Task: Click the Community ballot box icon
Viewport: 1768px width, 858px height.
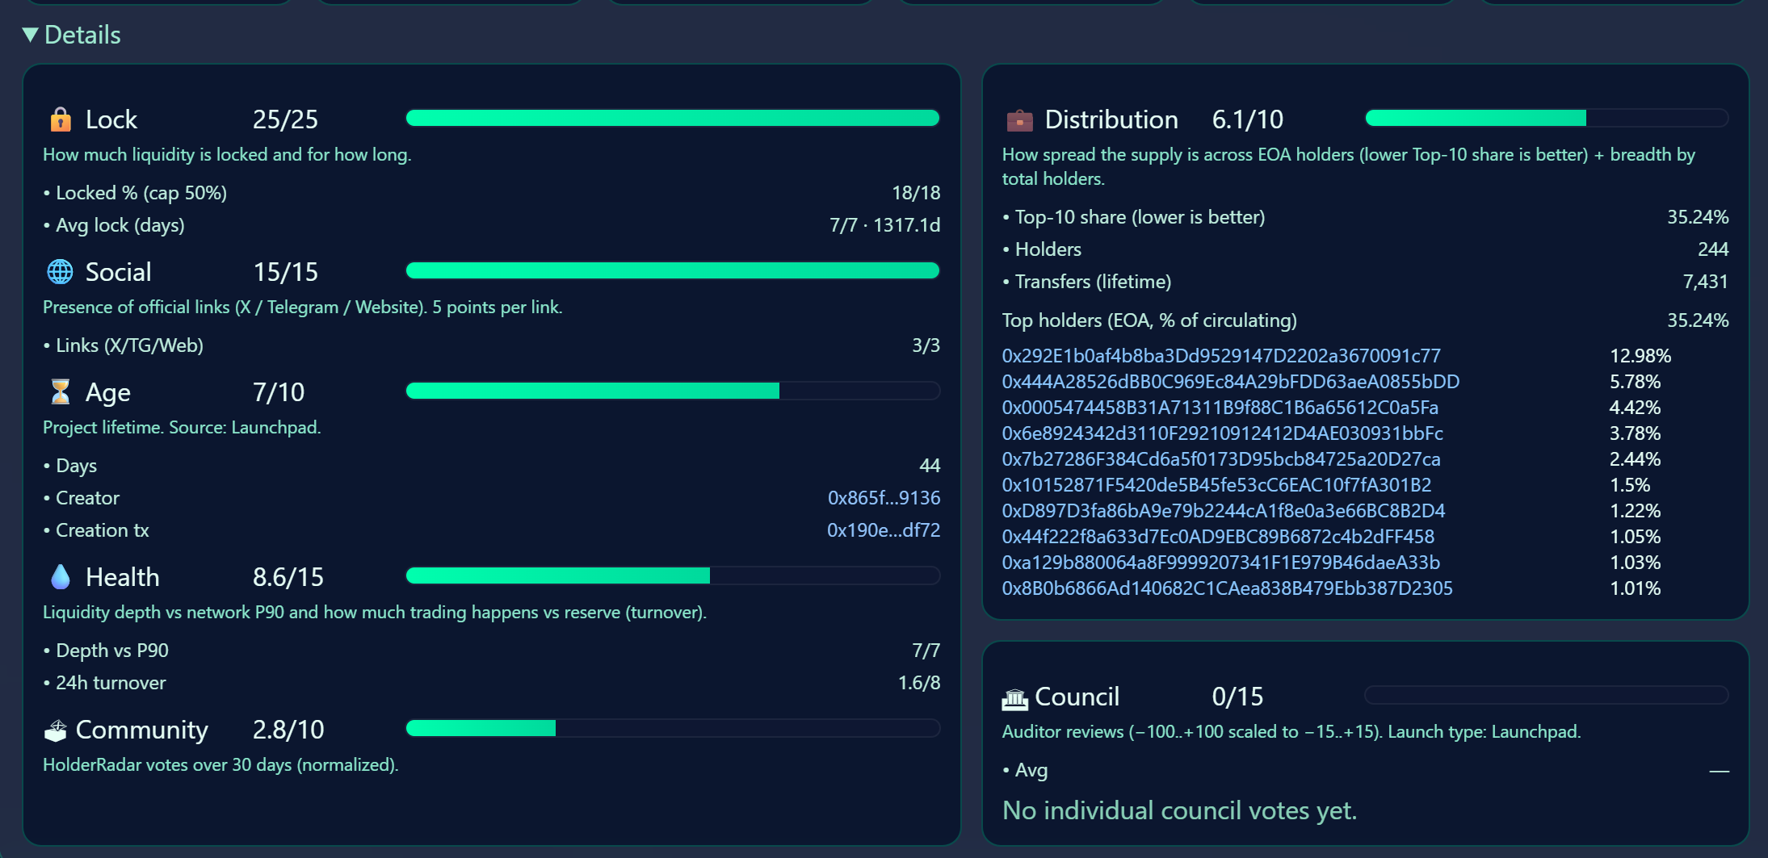Action: tap(56, 730)
